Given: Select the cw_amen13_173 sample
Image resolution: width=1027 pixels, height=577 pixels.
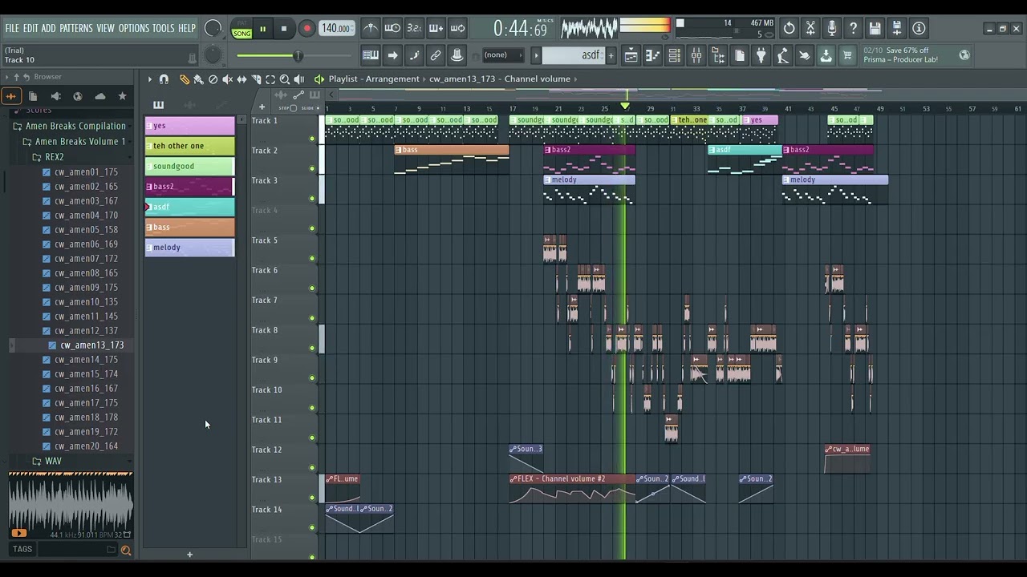Looking at the screenshot, I should click(91, 345).
